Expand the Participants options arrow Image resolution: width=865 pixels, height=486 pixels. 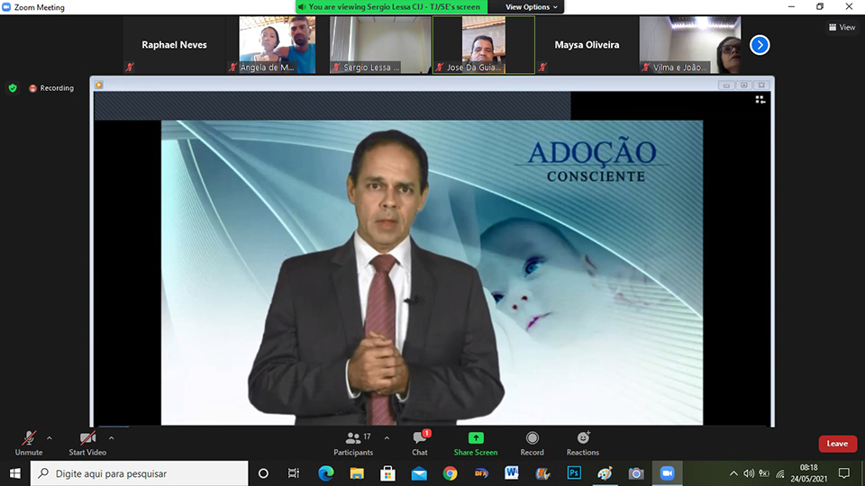(387, 438)
